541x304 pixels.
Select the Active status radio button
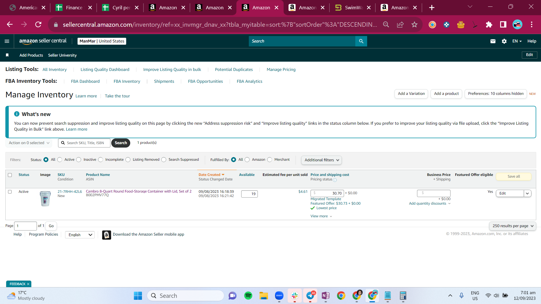coord(60,160)
